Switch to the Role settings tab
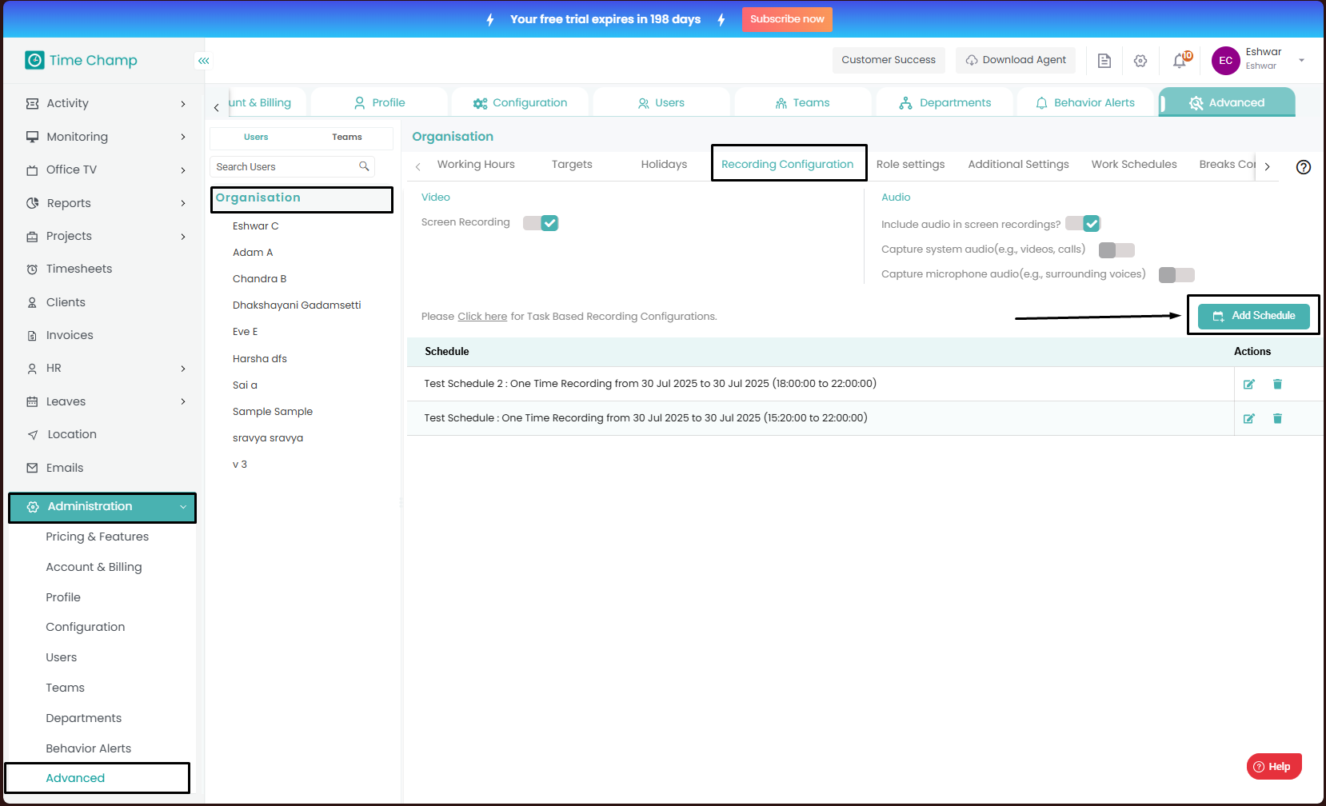Viewport: 1326px width, 806px height. point(910,165)
